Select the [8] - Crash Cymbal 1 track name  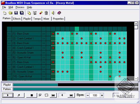(27, 67)
